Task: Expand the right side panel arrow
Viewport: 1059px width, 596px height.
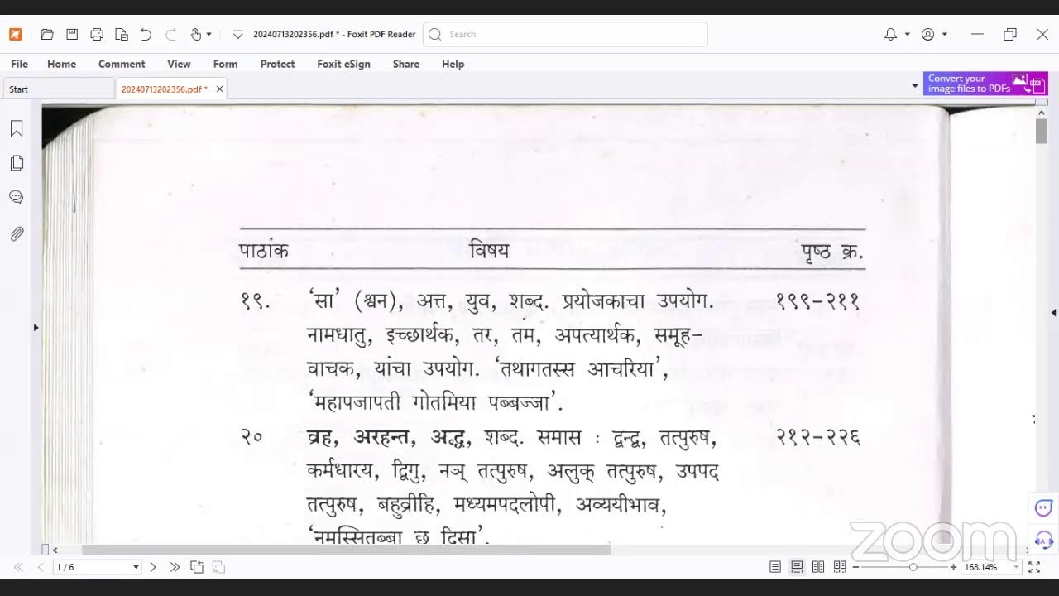Action: pyautogui.click(x=1053, y=313)
